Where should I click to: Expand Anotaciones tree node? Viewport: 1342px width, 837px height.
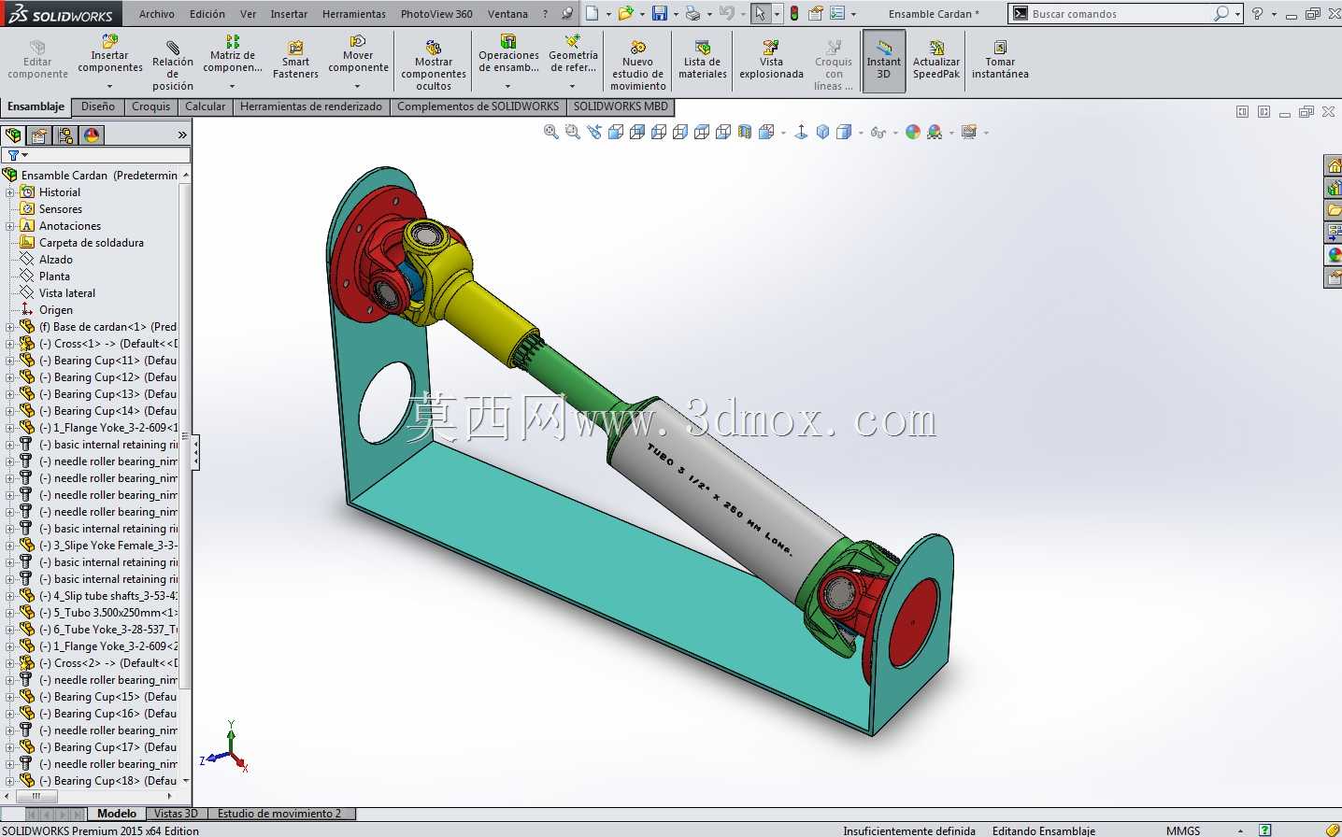tap(10, 226)
